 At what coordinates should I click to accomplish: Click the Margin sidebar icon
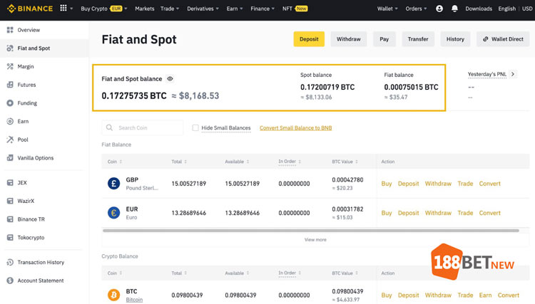(x=10, y=66)
